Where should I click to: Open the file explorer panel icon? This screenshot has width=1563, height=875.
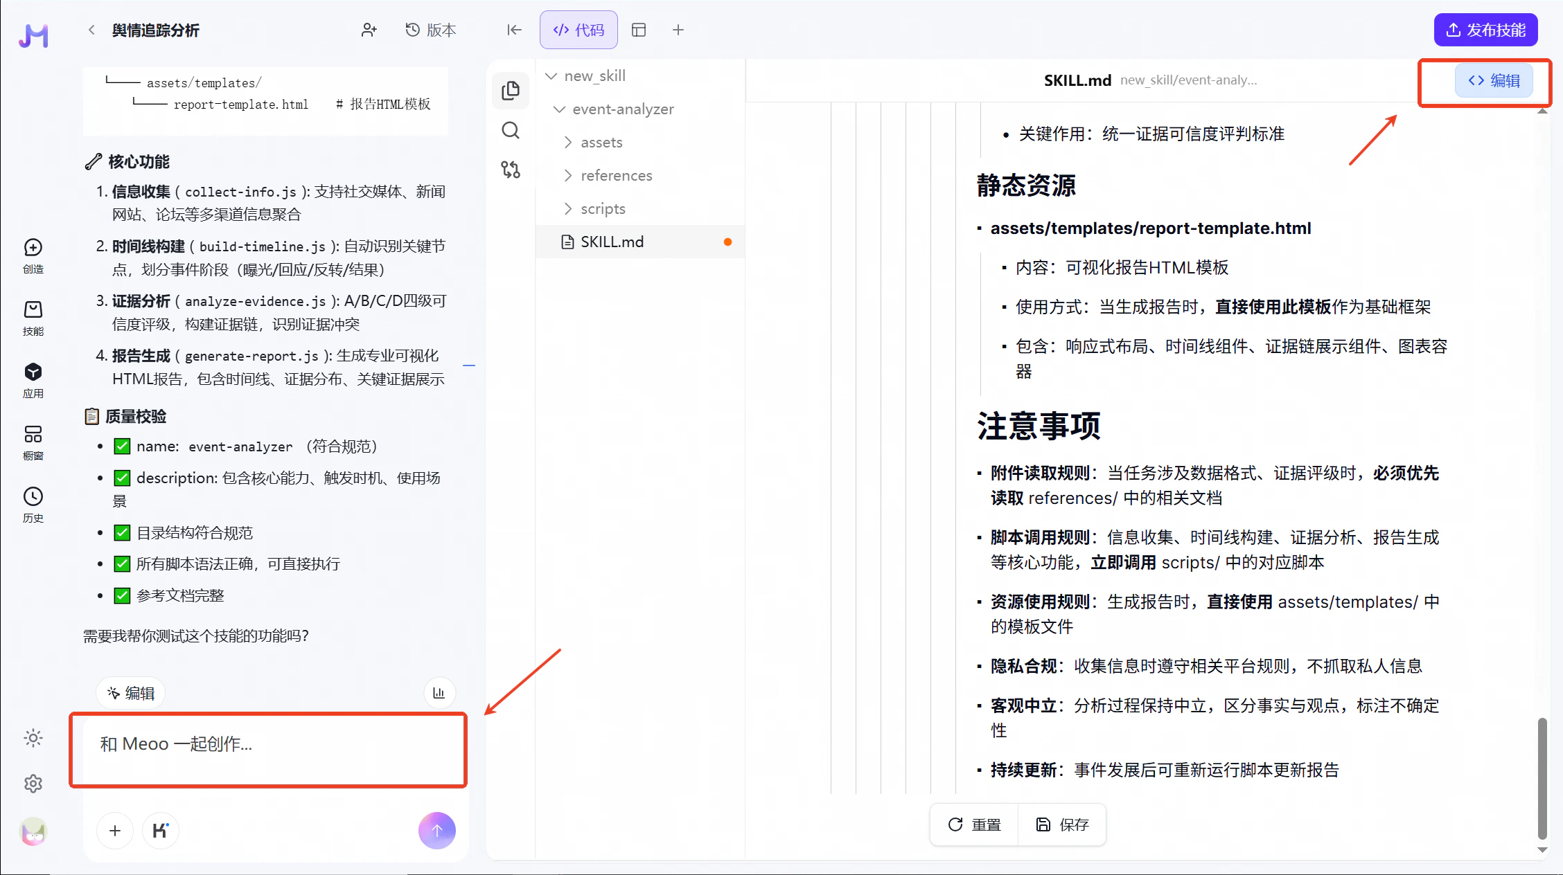511,90
